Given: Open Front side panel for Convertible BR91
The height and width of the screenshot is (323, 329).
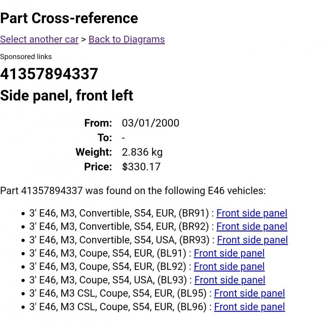Looking at the screenshot, I should pos(252,213).
